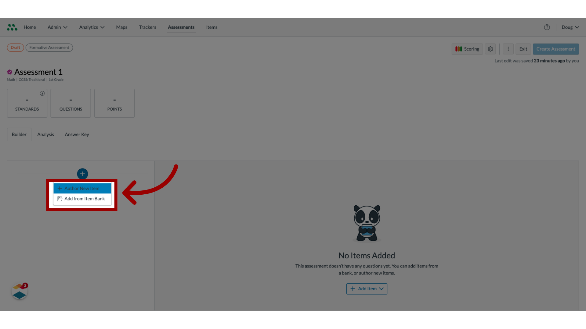Toggle the Draft status badge
The image size is (586, 329).
[15, 48]
